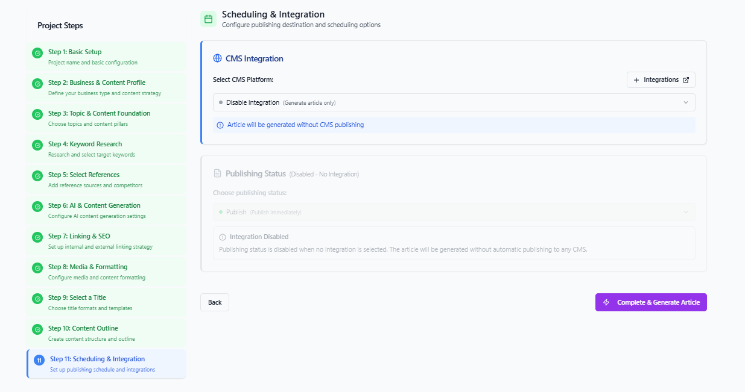This screenshot has height=392, width=745.
Task: Click the numbered 11 badge for Step 11
Action: coord(39,360)
